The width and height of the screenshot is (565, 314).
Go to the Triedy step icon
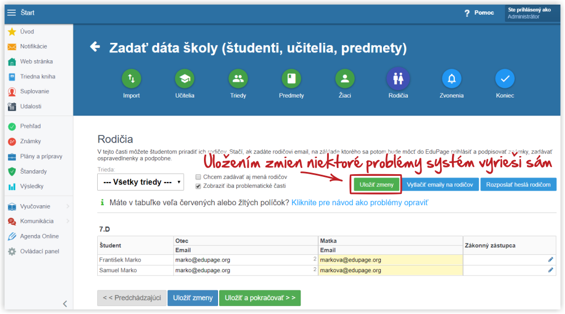pyautogui.click(x=238, y=79)
